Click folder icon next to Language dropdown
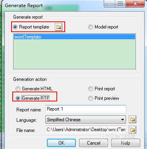Screen dimensions: 147x149 (x=132, y=119)
